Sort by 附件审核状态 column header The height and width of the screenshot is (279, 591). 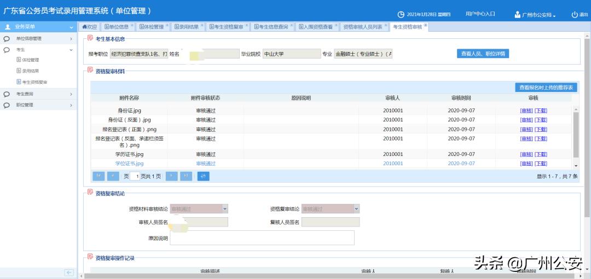(205, 98)
